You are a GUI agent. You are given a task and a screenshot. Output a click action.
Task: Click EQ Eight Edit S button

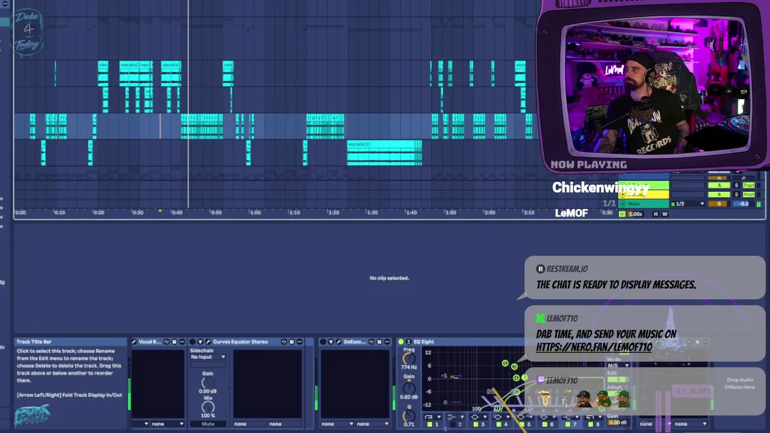point(618,379)
